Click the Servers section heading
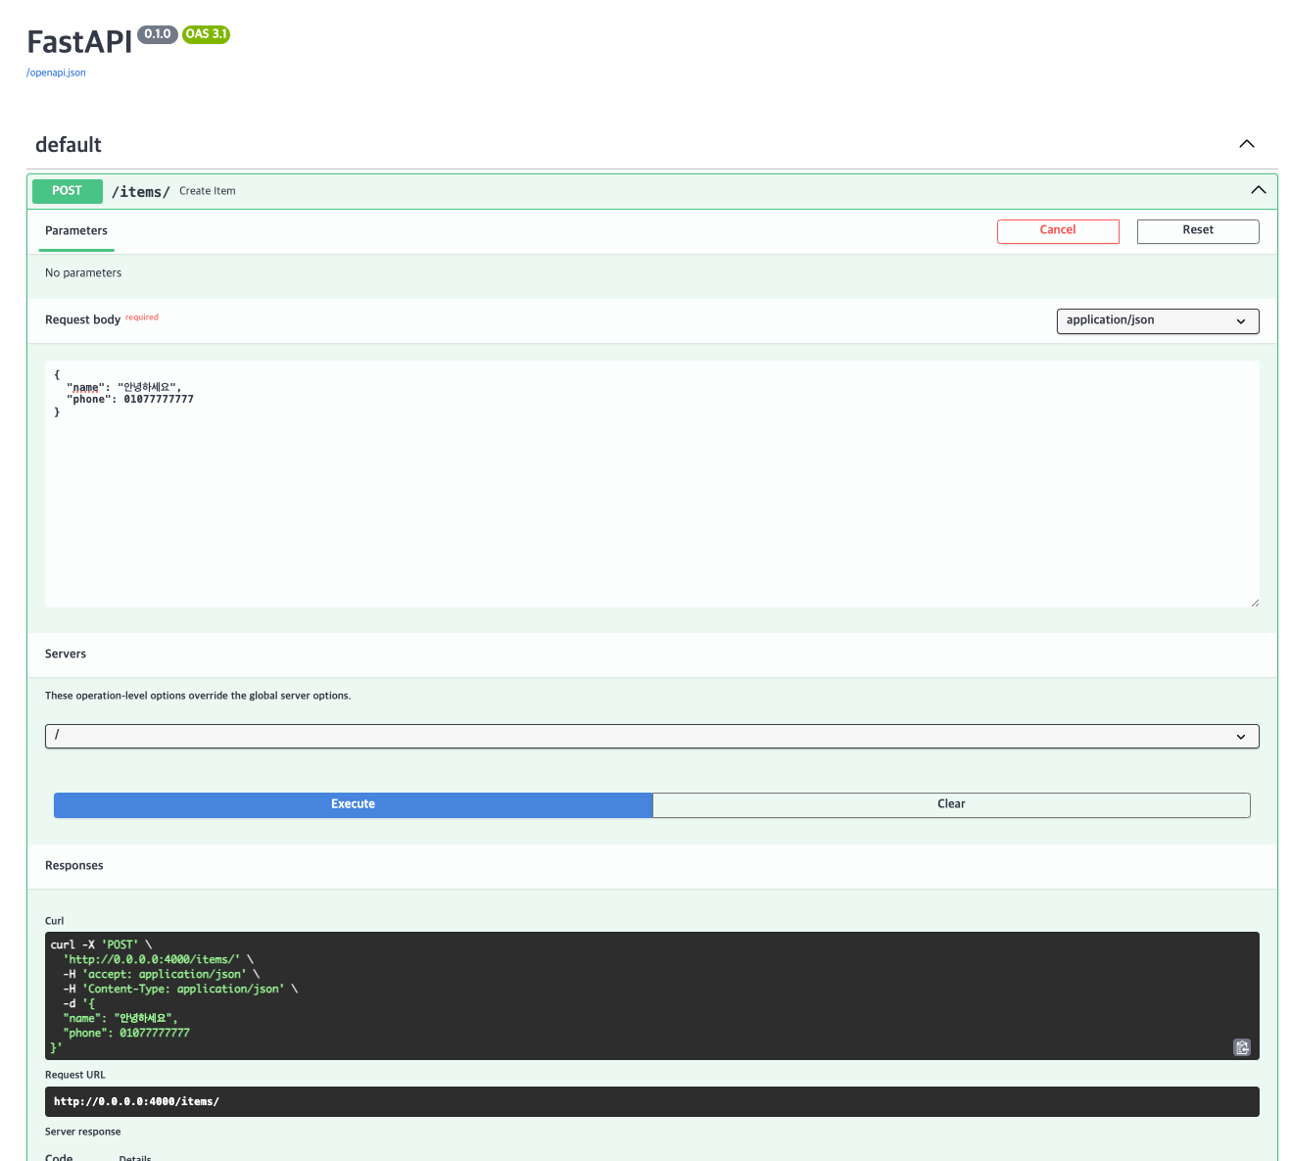Screen dimensions: 1290x1161 66,654
